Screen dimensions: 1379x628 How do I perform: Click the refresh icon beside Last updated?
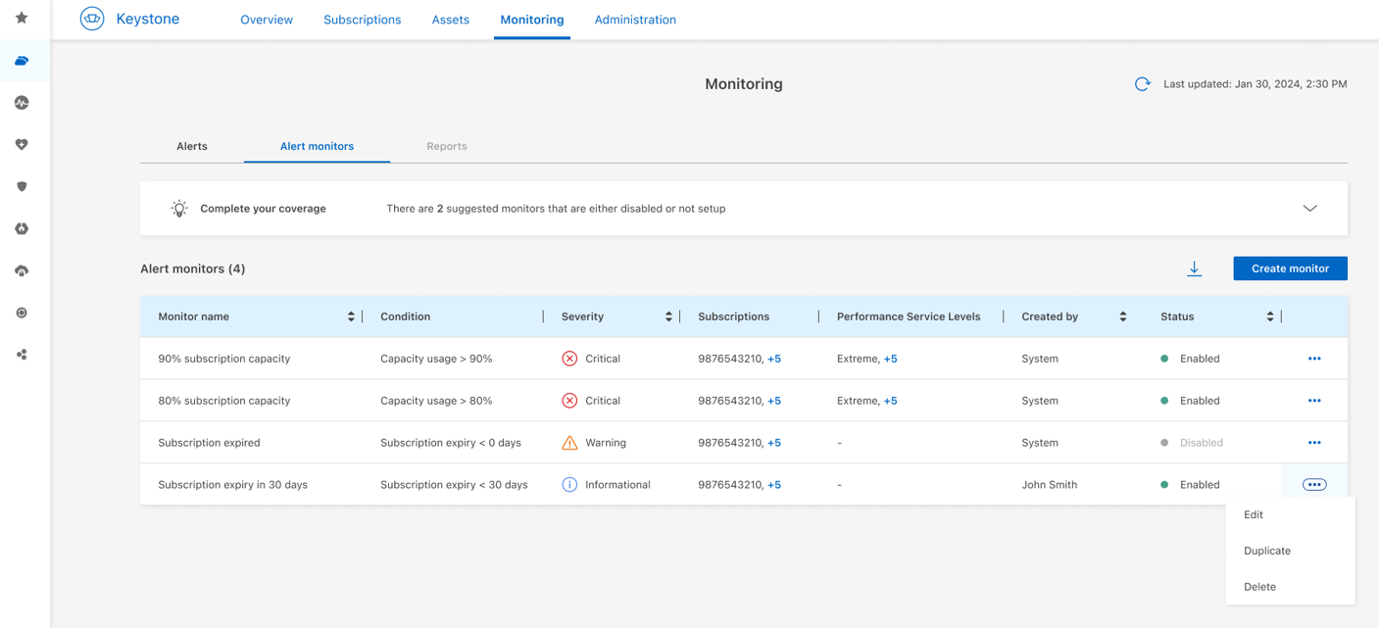point(1142,84)
